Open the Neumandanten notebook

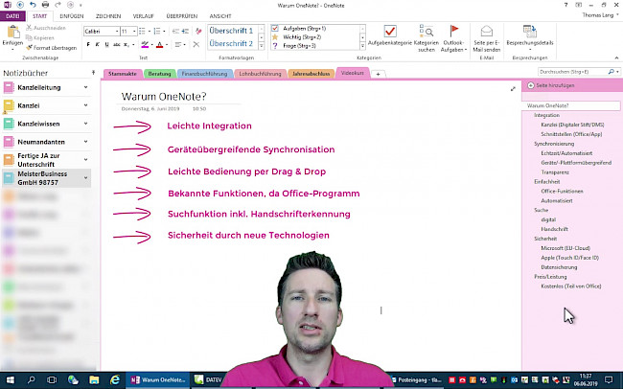coord(41,142)
